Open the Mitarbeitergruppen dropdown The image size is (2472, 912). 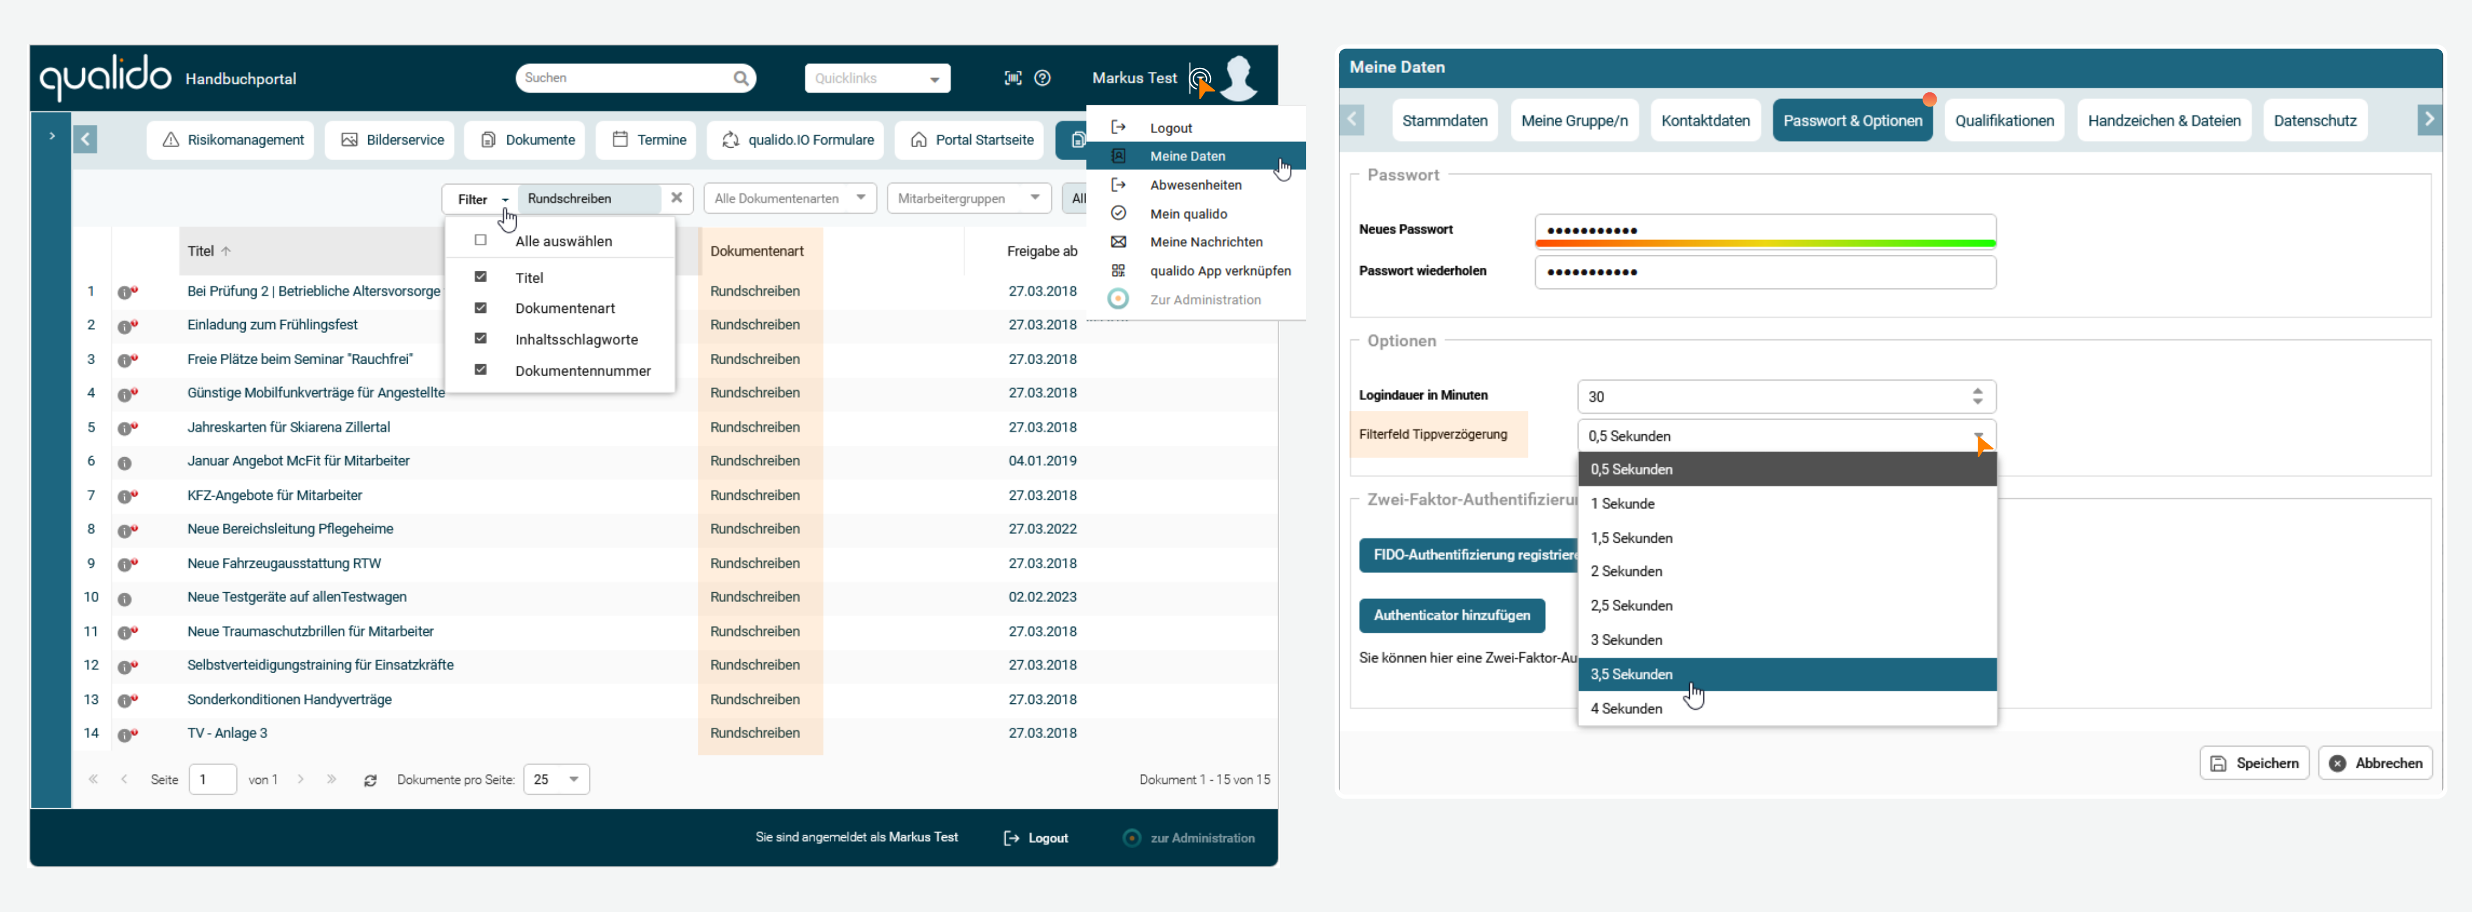click(969, 198)
